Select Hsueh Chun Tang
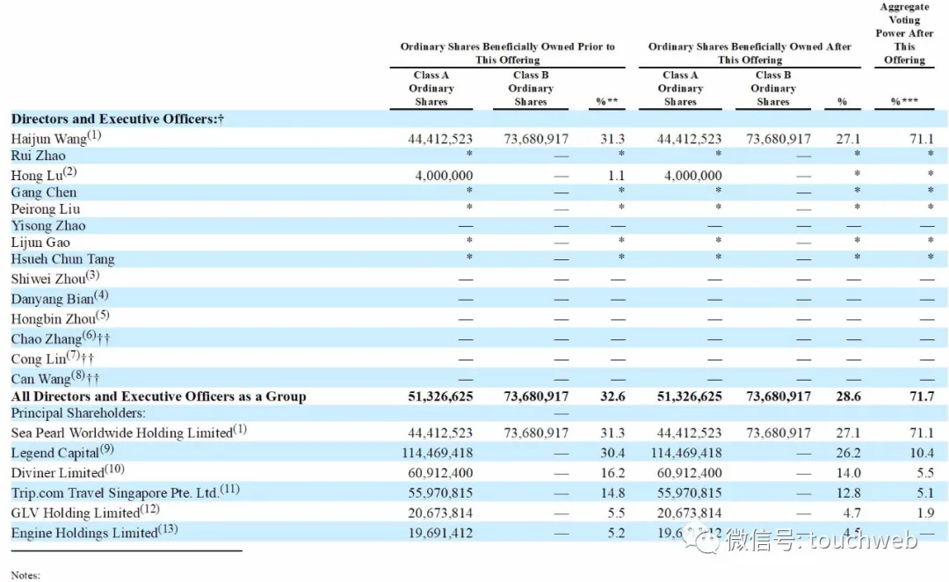 click(63, 259)
